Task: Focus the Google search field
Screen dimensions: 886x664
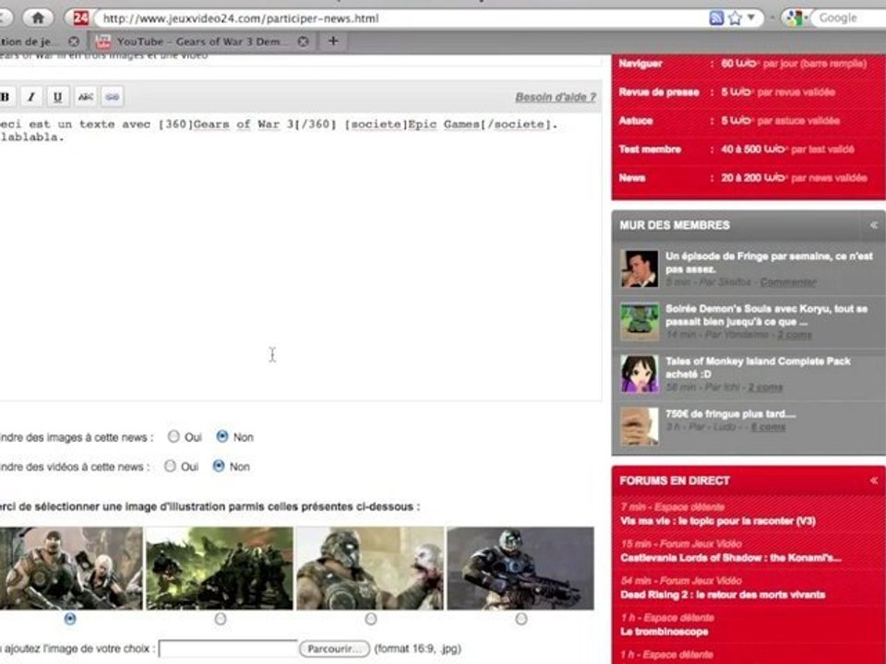Action: (847, 18)
